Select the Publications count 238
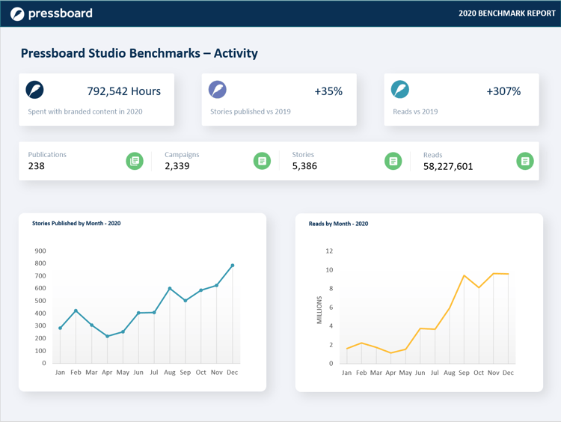The width and height of the screenshot is (561, 422). pos(37,166)
